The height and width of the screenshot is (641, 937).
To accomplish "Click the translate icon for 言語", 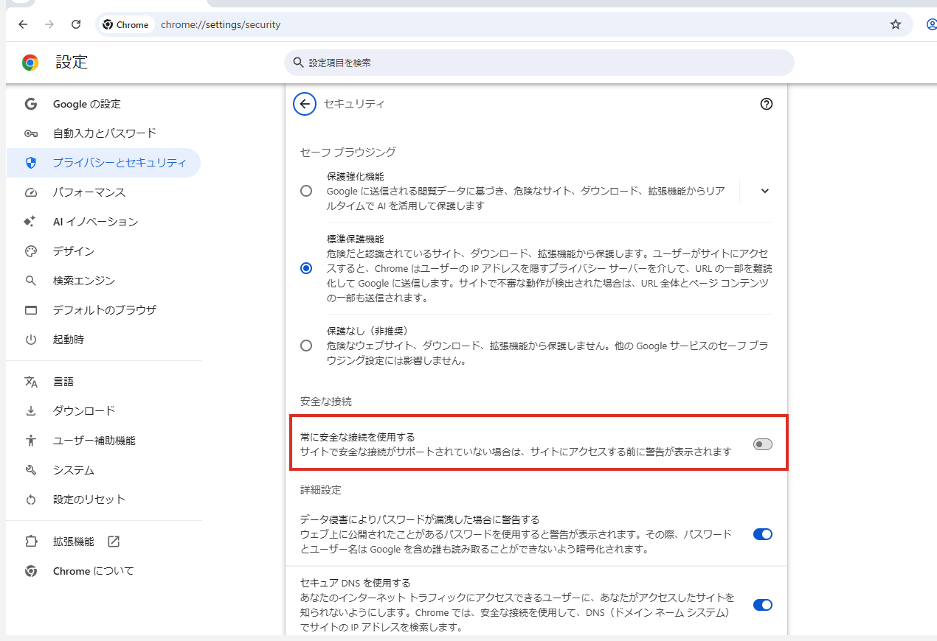I will pyautogui.click(x=30, y=382).
